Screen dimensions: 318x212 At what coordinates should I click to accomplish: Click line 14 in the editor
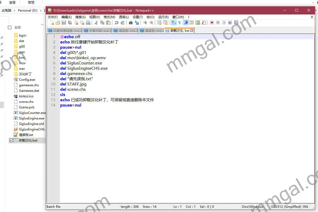pyautogui.click(x=105, y=105)
